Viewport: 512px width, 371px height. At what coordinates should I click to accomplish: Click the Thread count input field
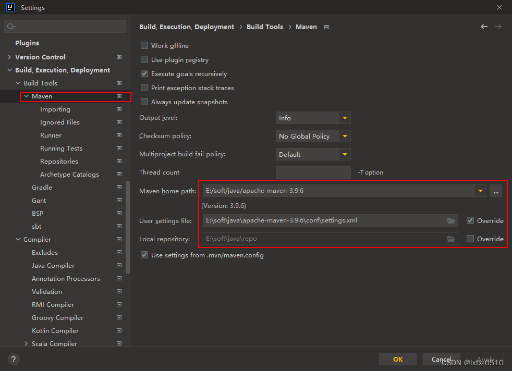313,172
